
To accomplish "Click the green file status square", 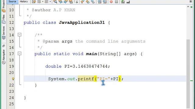I will [191, 7].
